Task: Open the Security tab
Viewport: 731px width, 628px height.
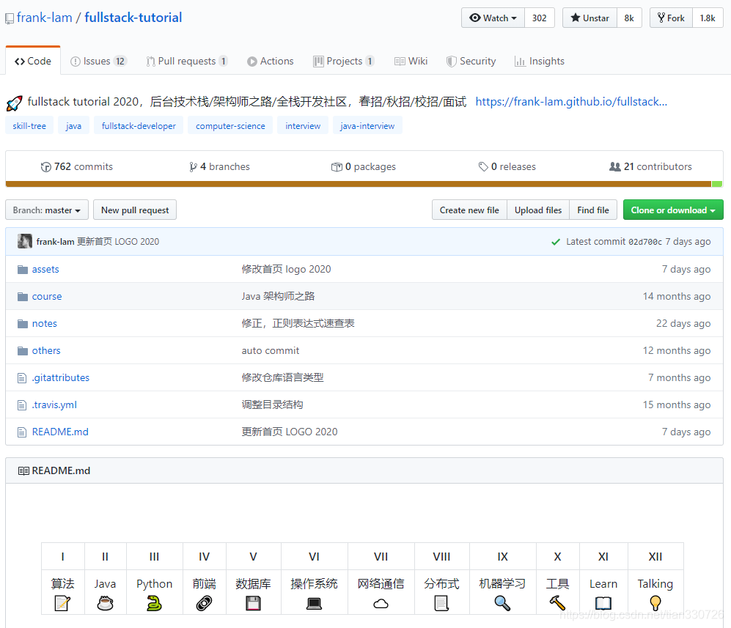Action: [x=471, y=61]
